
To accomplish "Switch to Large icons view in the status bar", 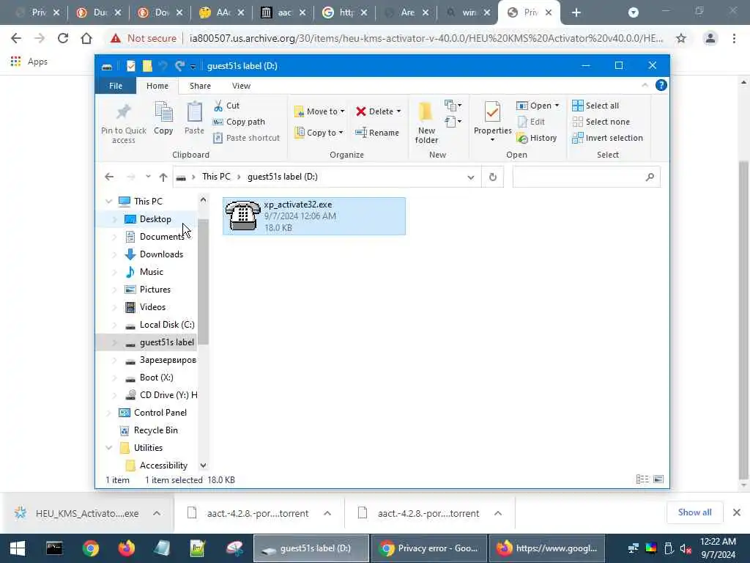I will pyautogui.click(x=658, y=479).
